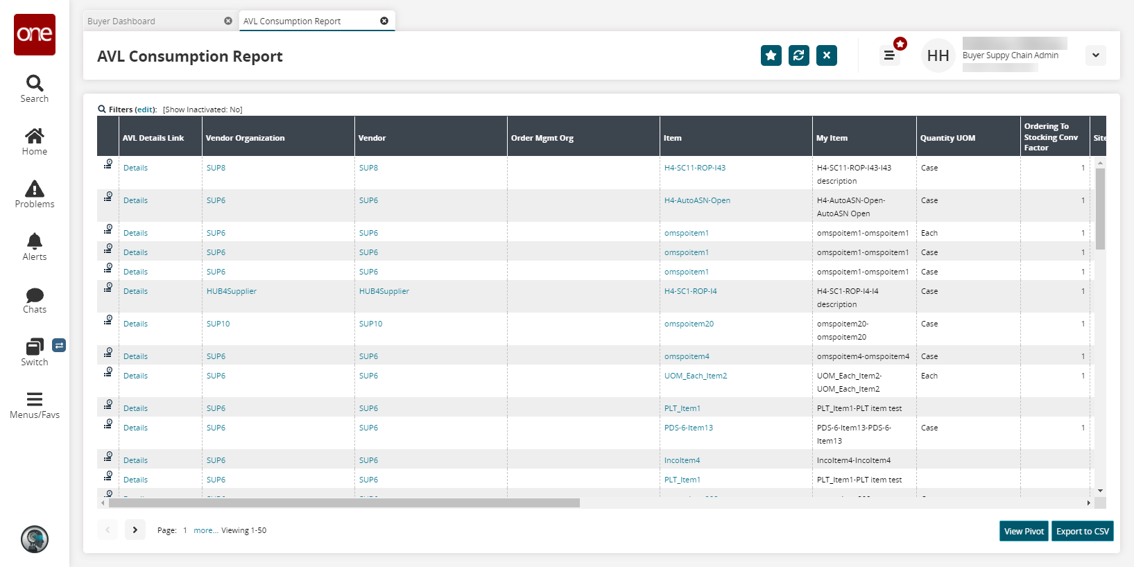
Task: Open row action icon for SUP8 row
Action: pos(108,165)
